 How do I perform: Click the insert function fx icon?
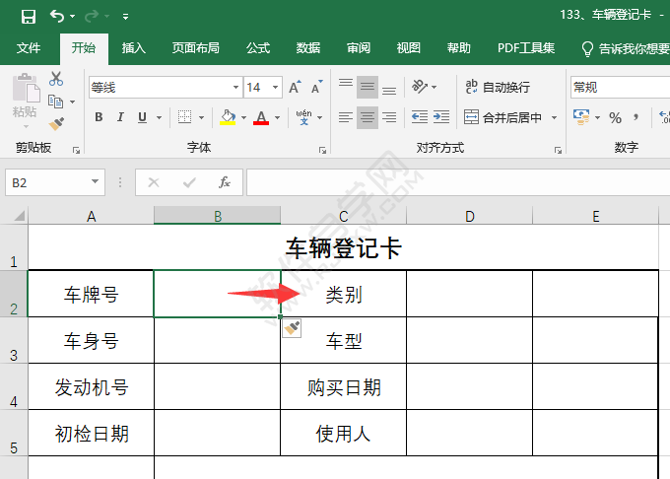pos(225,182)
